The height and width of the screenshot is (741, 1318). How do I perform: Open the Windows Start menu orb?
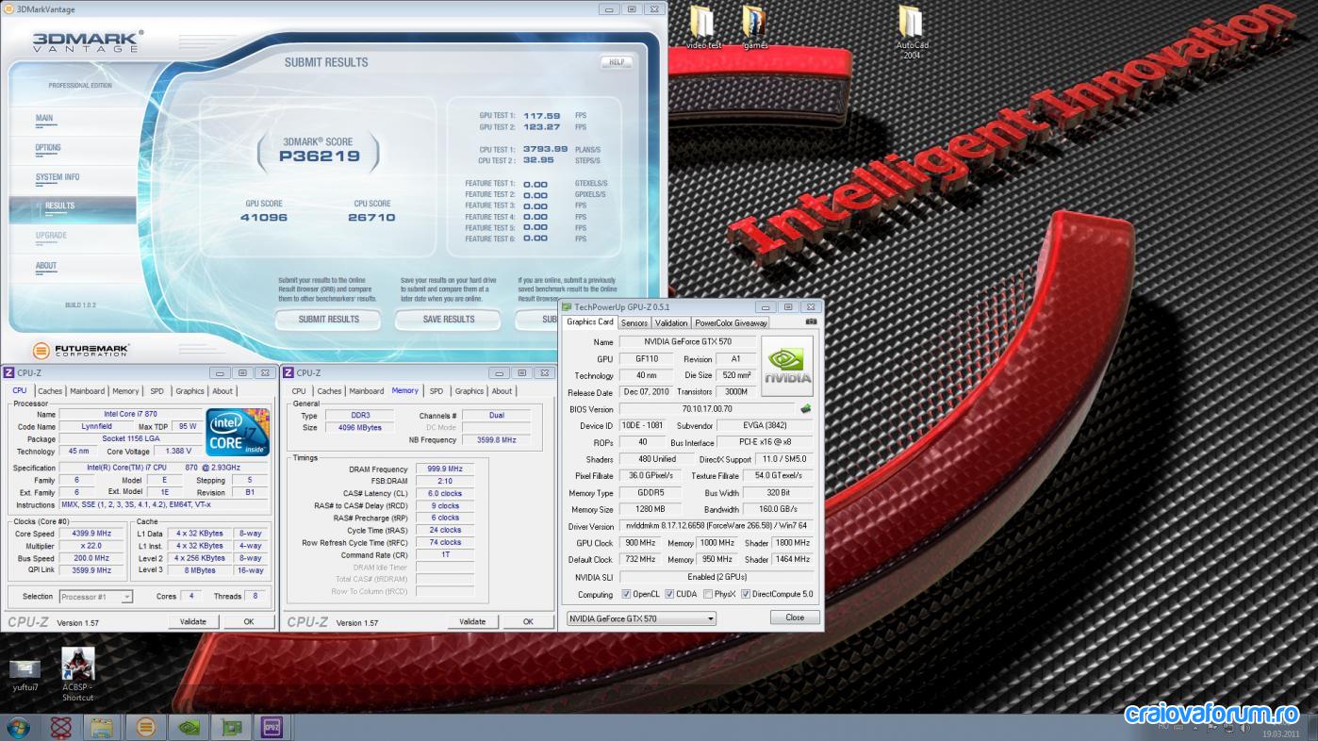[18, 727]
